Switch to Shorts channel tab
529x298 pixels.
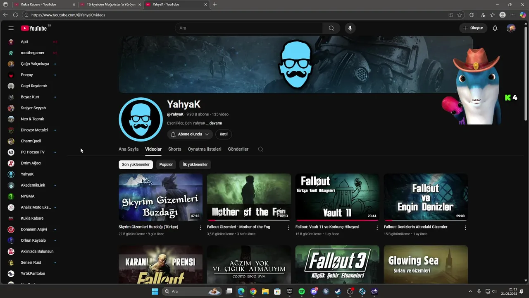click(x=175, y=149)
